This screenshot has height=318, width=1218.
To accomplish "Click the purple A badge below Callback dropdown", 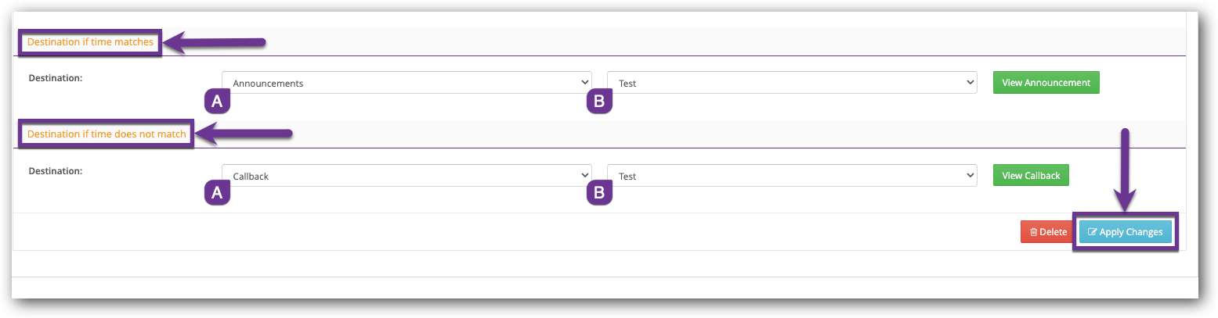I will click(x=217, y=193).
